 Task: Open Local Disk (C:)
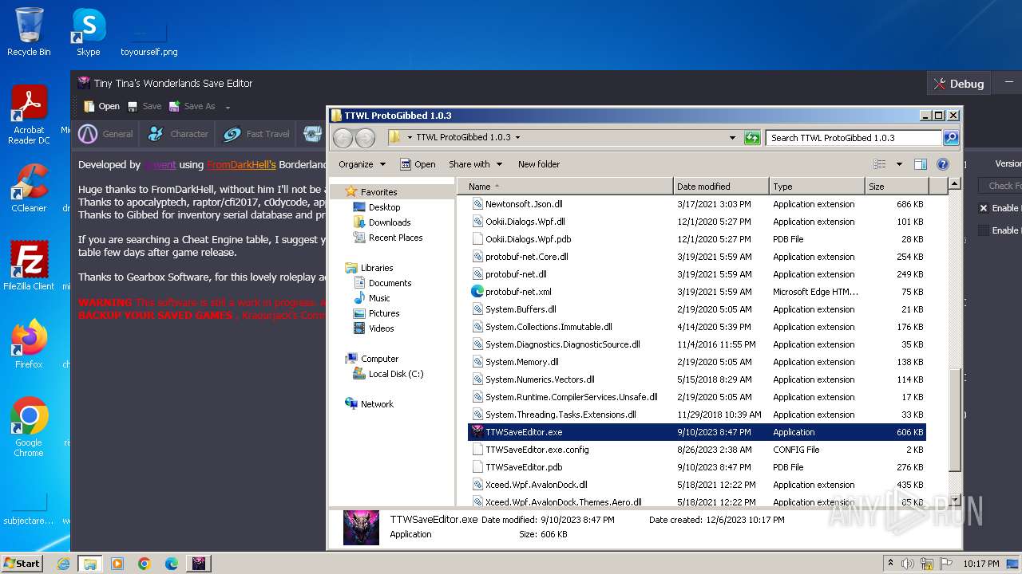396,374
